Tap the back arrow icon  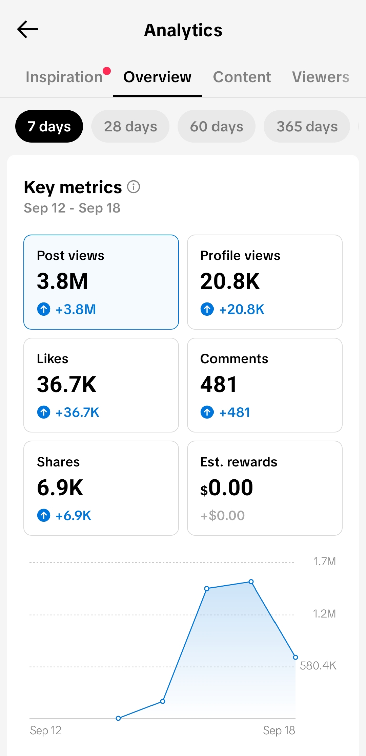(x=27, y=30)
